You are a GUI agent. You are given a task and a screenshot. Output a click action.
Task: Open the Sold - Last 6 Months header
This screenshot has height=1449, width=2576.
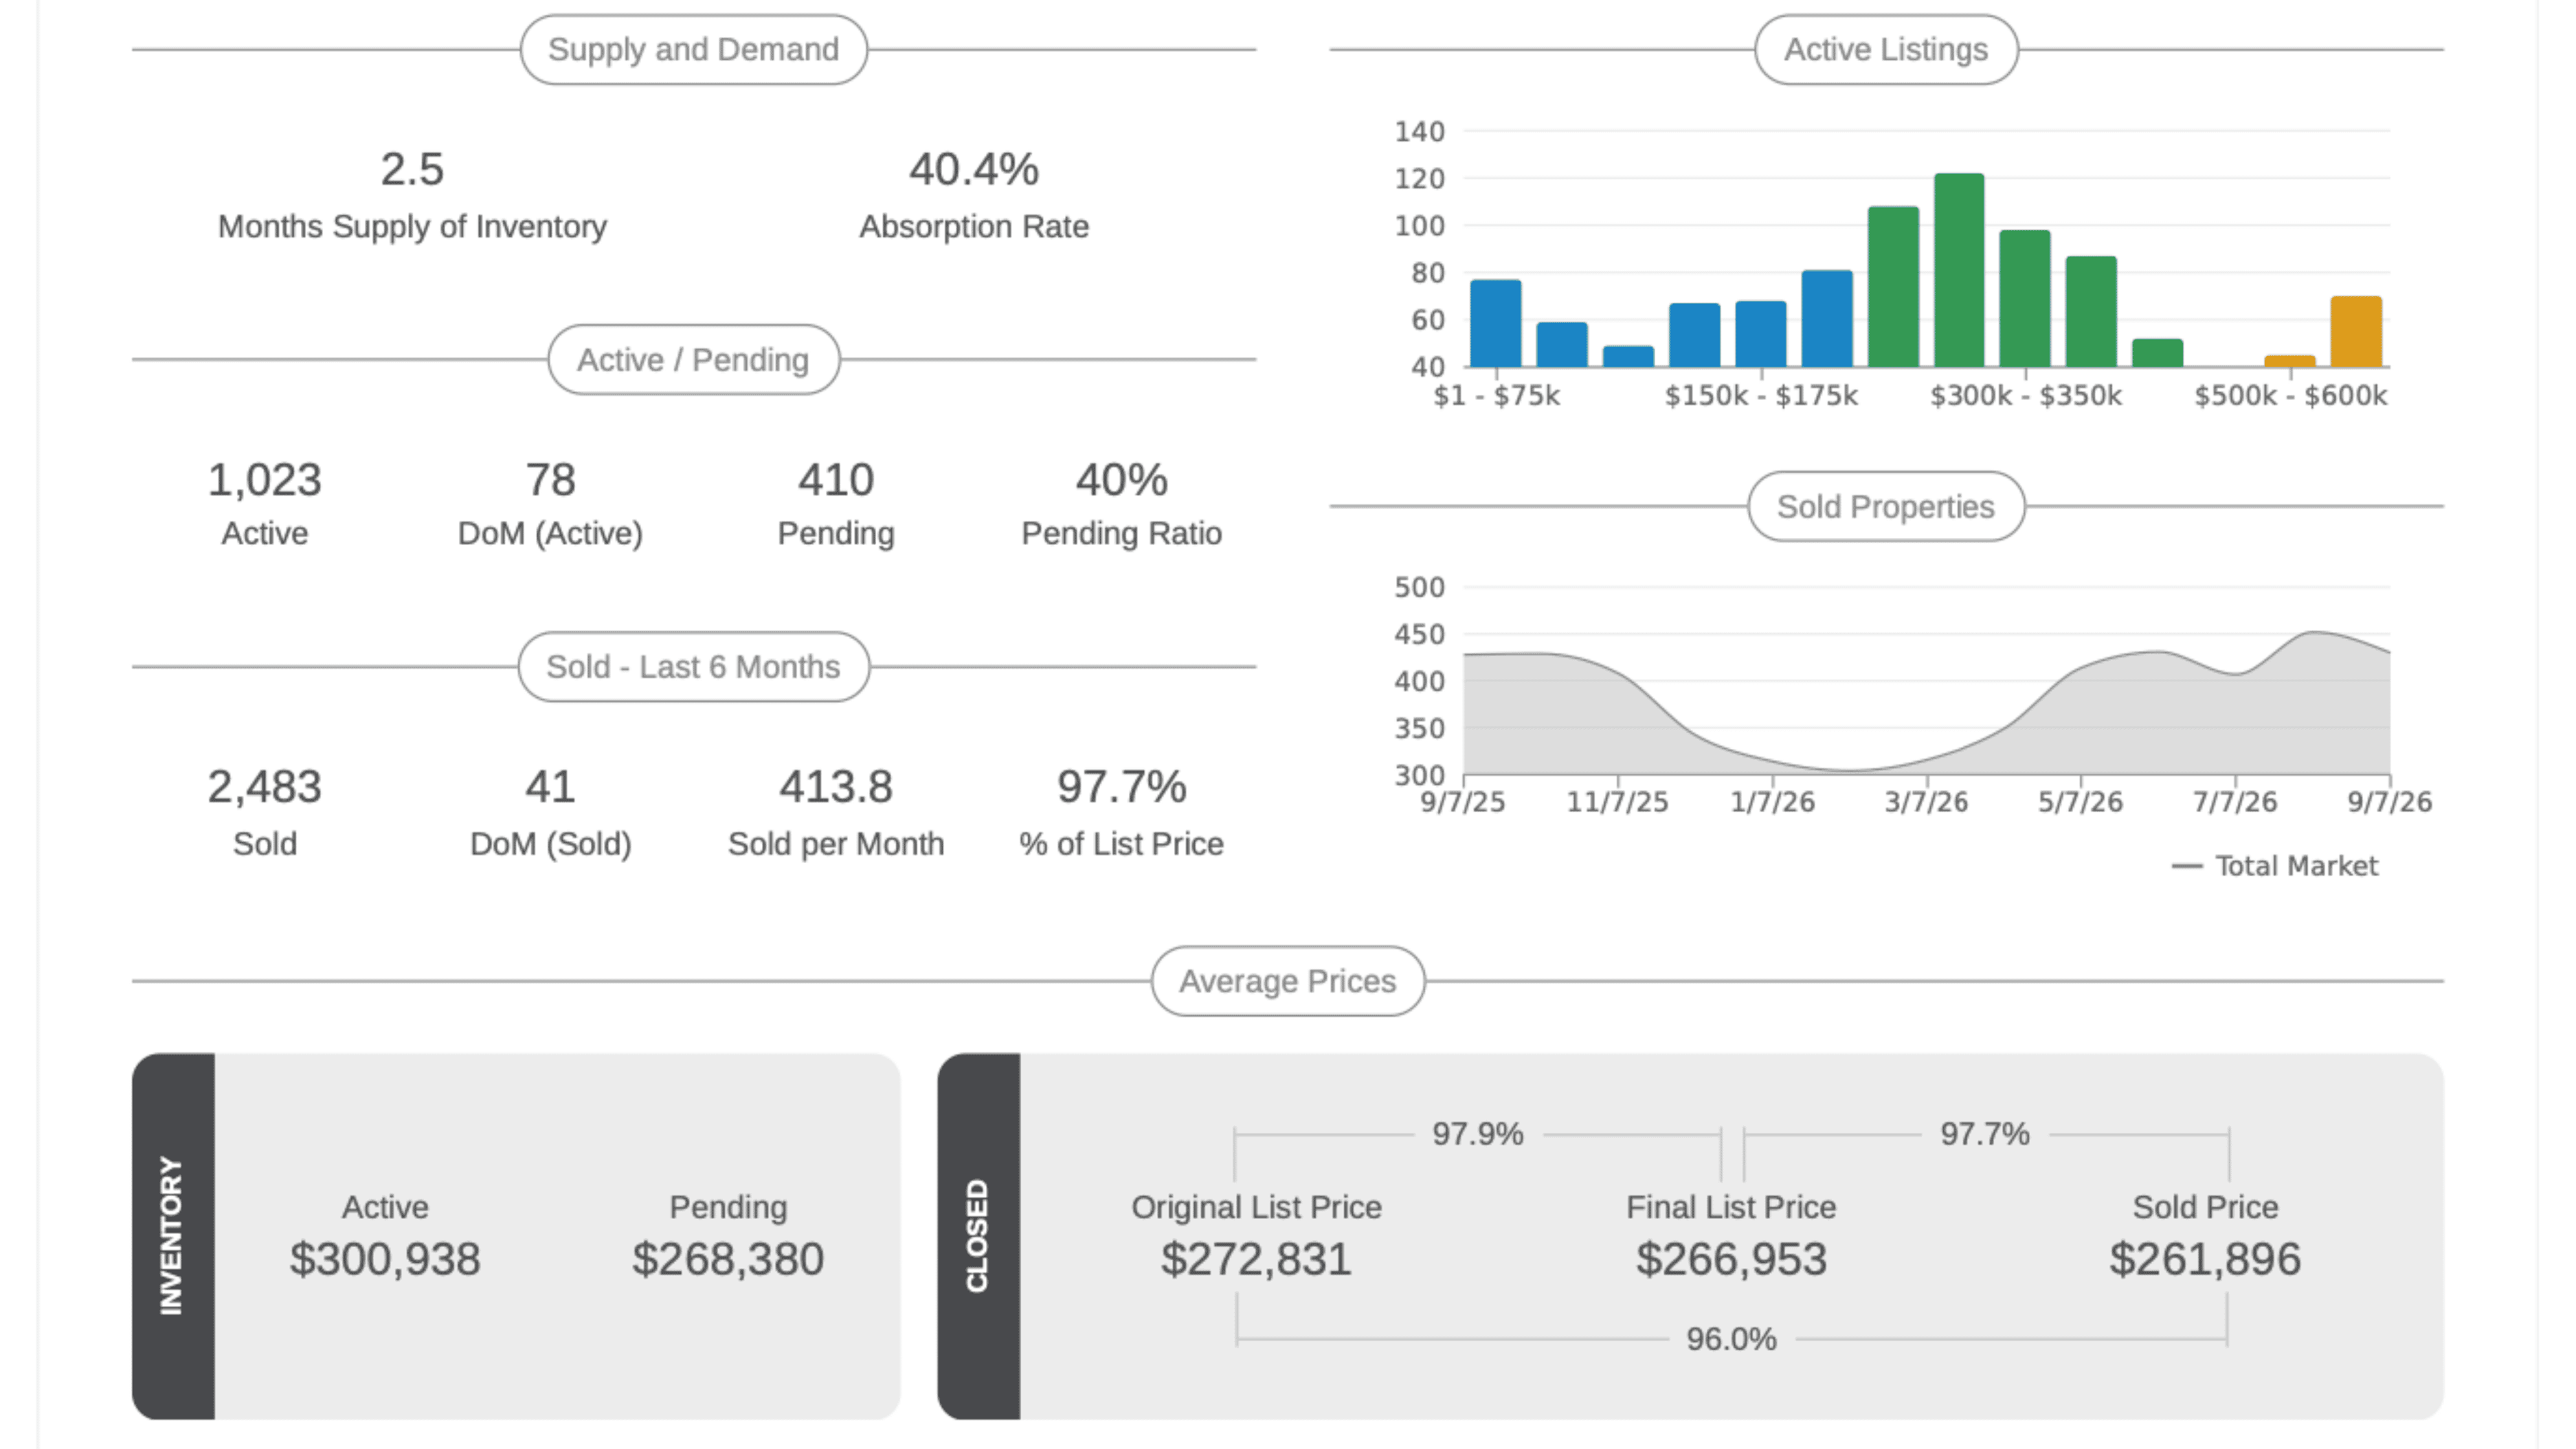[x=693, y=666]
